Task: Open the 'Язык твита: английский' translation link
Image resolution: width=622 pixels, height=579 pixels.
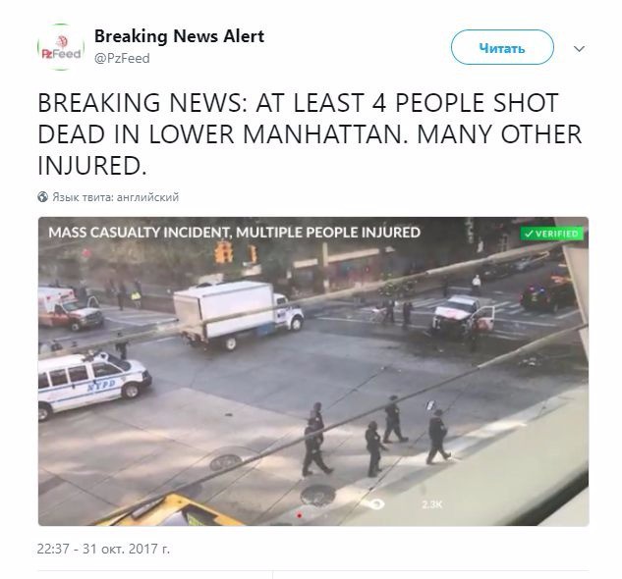Action: [x=115, y=197]
